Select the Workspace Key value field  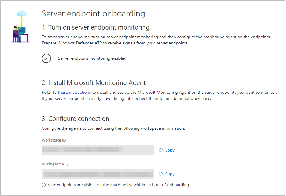(98, 174)
